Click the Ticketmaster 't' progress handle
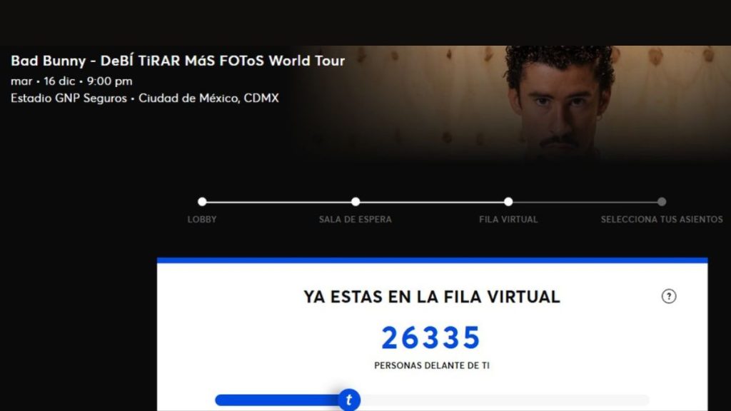 coord(348,400)
